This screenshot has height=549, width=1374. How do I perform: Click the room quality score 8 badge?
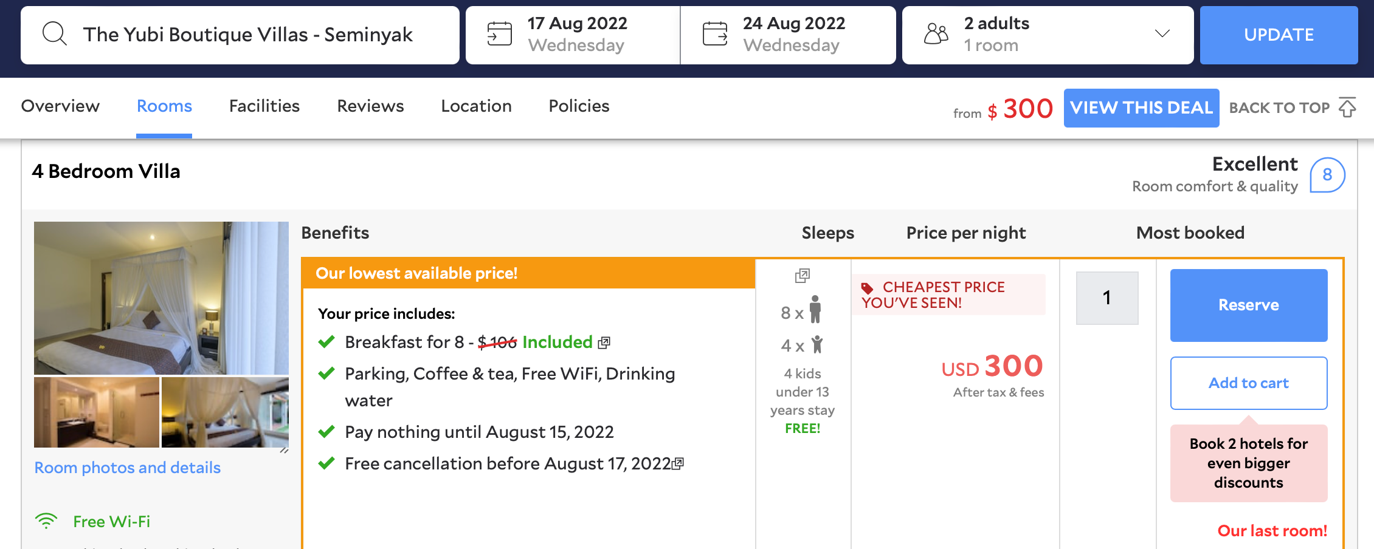[1327, 175]
